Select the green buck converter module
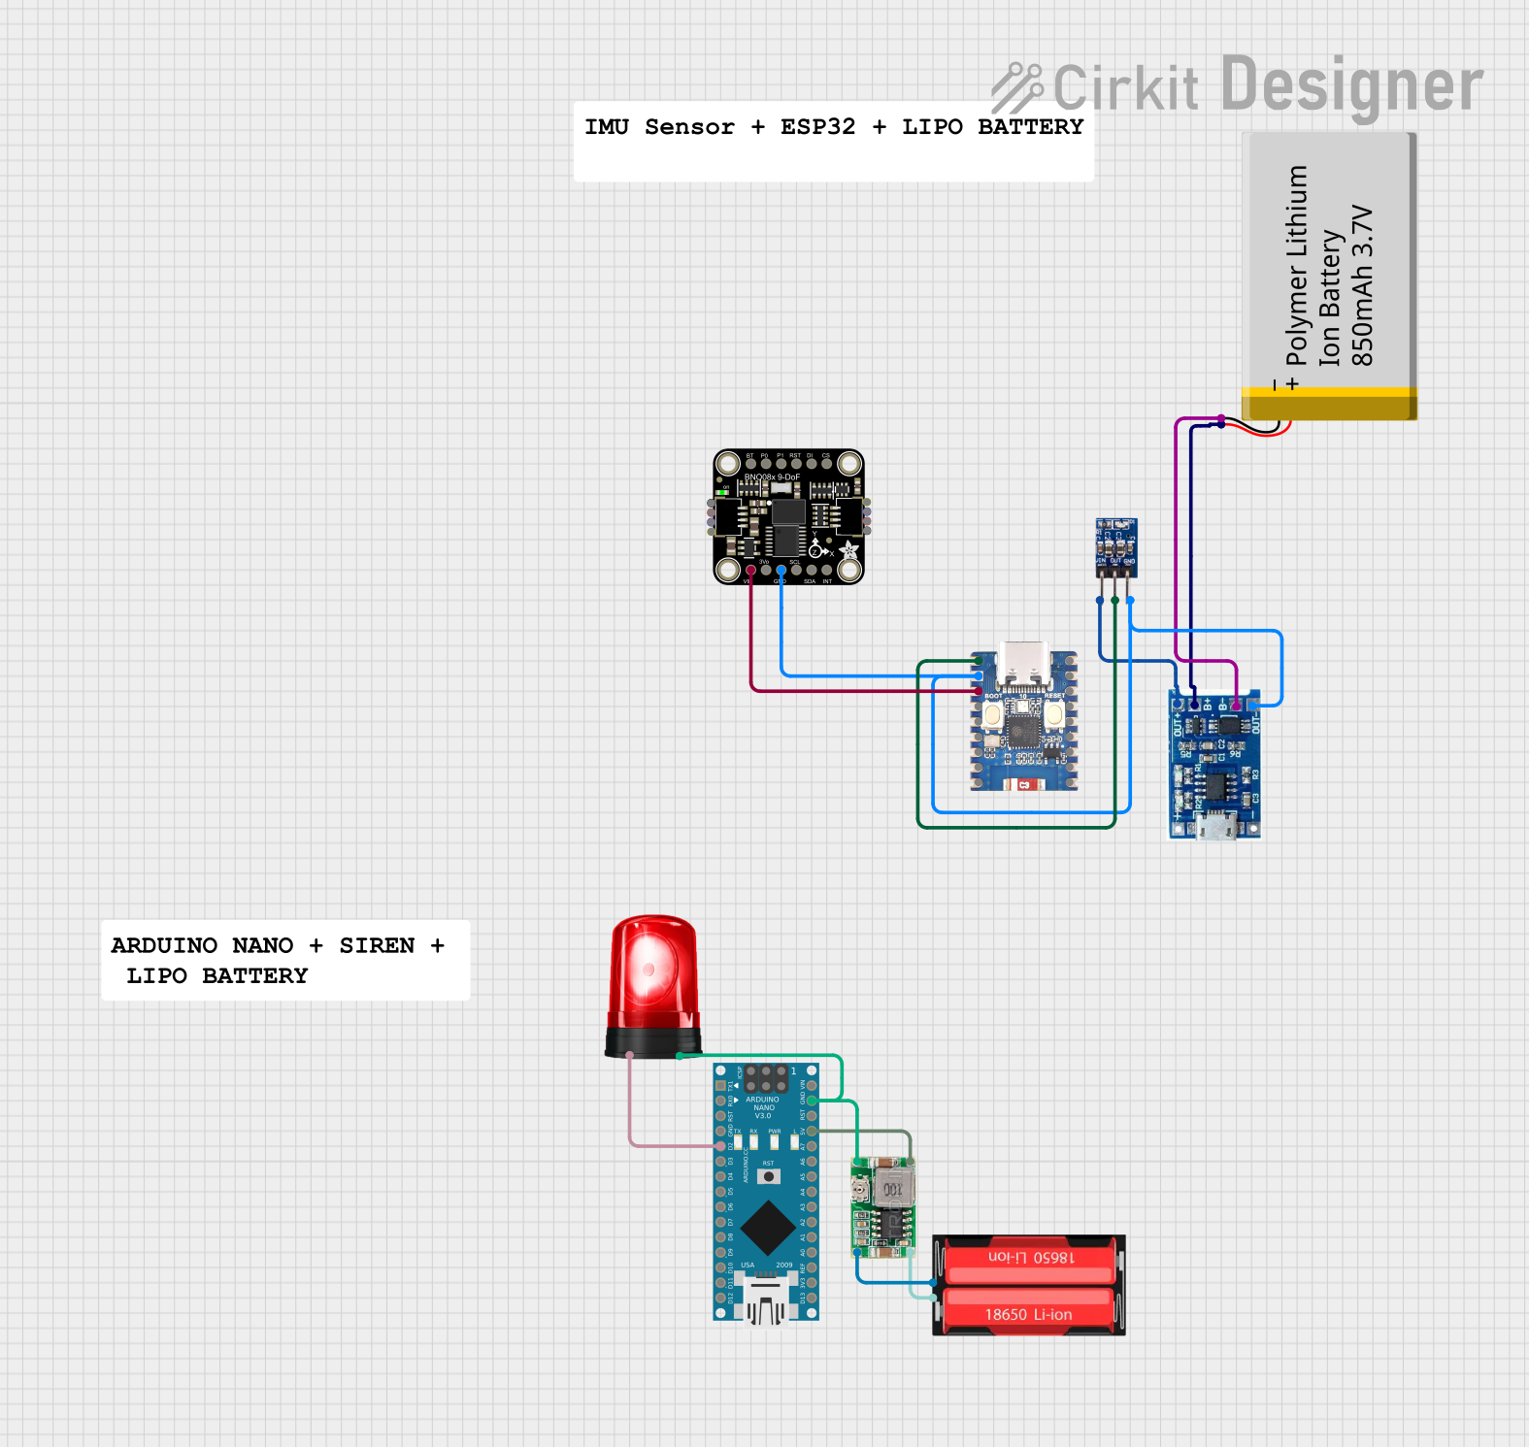This screenshot has width=1529, height=1447. [882, 1206]
